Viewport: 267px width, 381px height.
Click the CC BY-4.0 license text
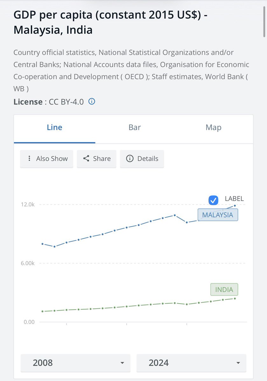click(x=66, y=102)
